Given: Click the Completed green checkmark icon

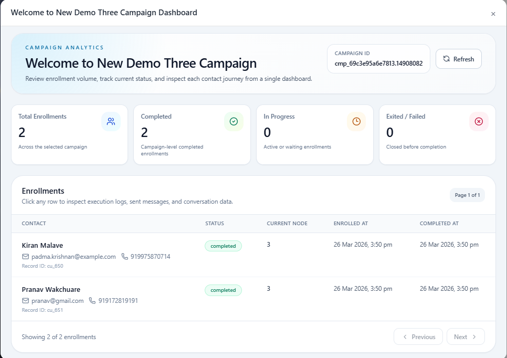Looking at the screenshot, I should click(234, 121).
